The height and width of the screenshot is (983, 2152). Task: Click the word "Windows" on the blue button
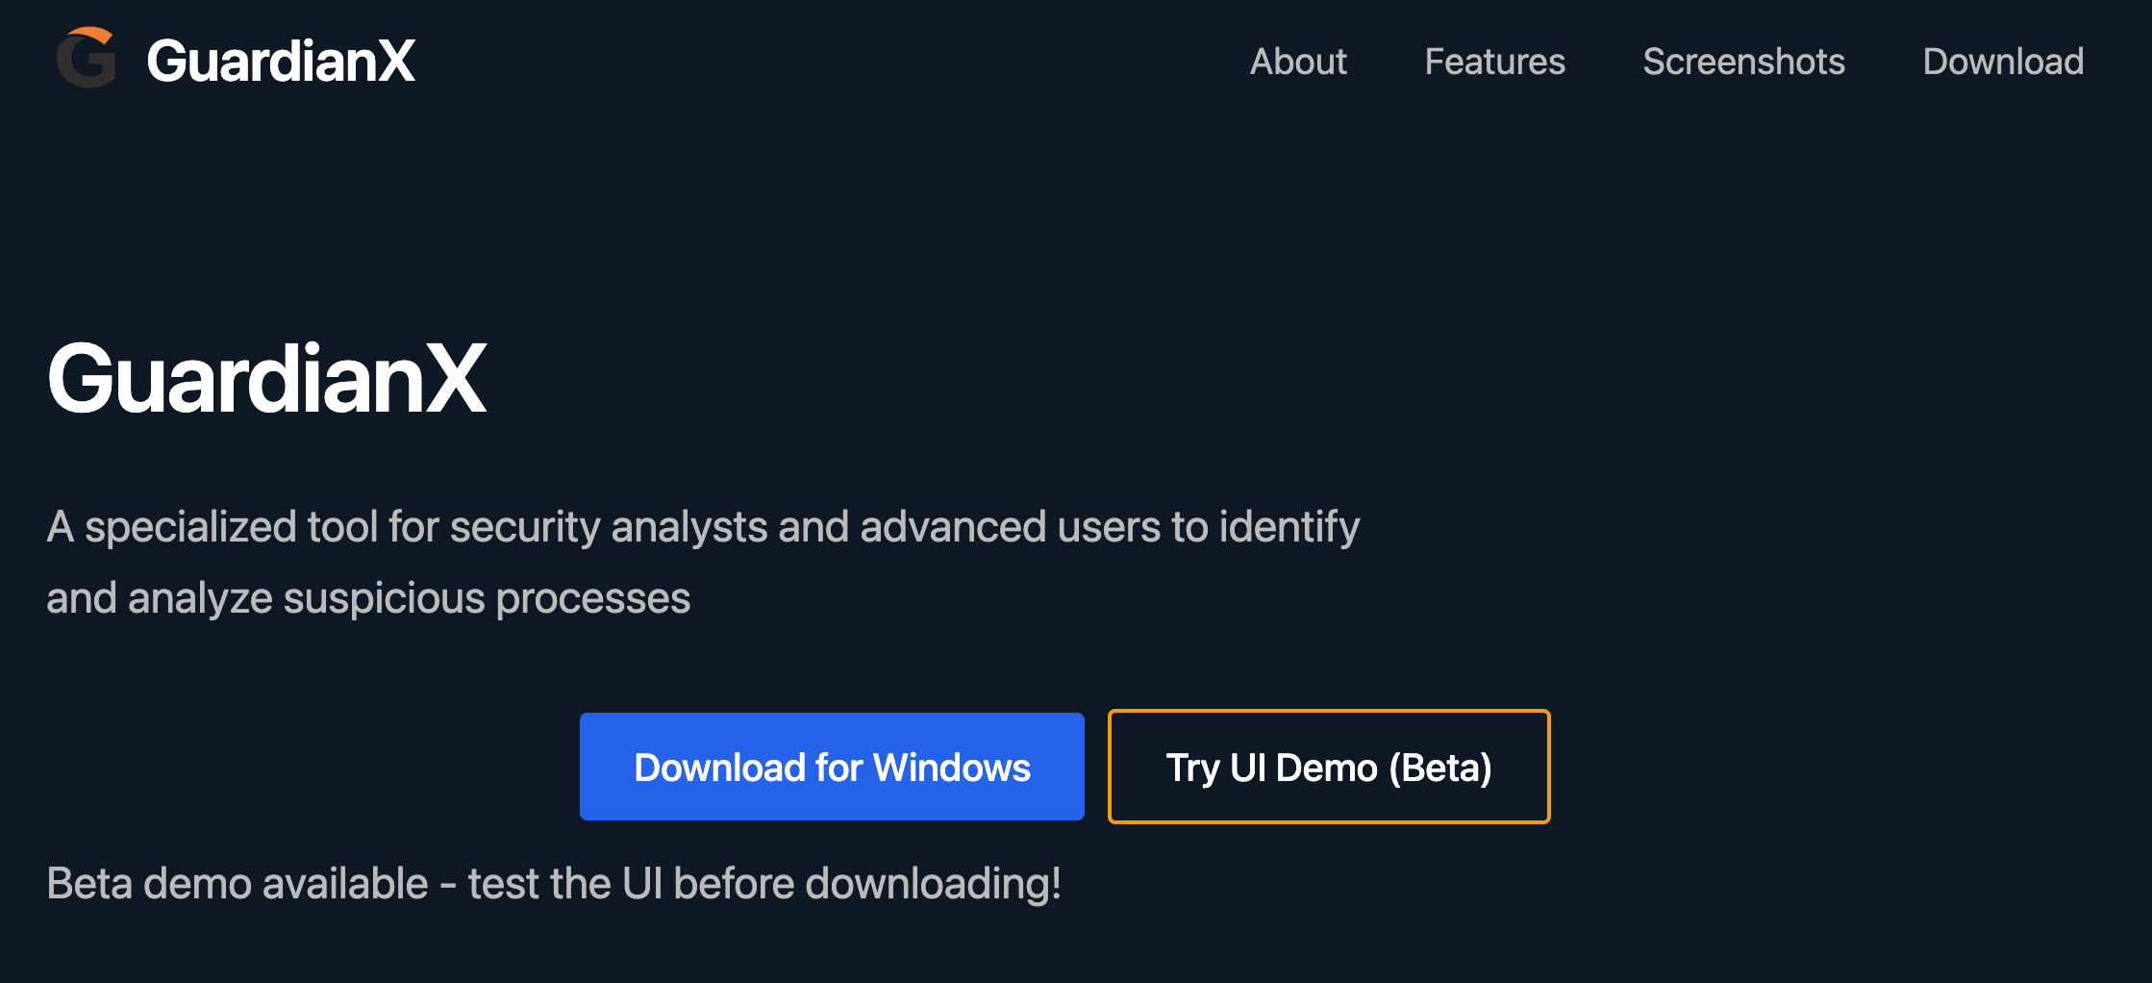point(952,768)
